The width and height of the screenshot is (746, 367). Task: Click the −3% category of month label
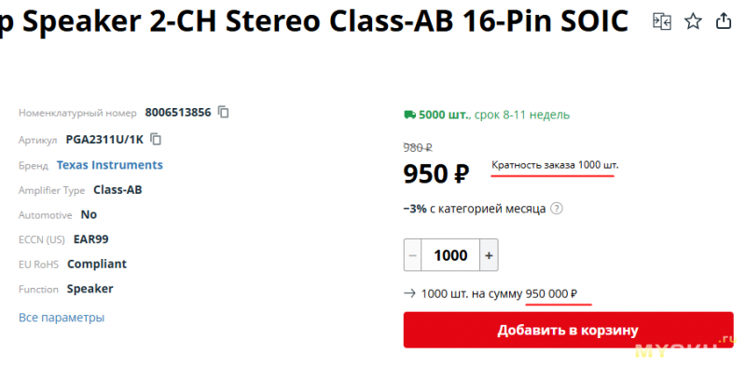(475, 209)
